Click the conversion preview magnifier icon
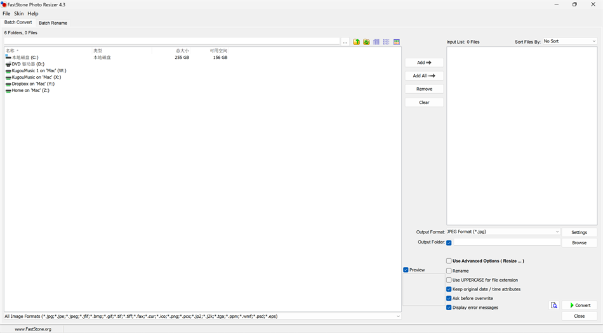603x333 pixels. pos(553,305)
